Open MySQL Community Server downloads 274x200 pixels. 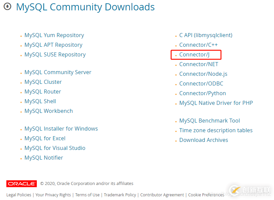tap(58, 72)
